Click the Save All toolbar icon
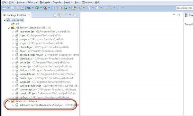The width and height of the screenshot is (193, 116). (17, 8)
